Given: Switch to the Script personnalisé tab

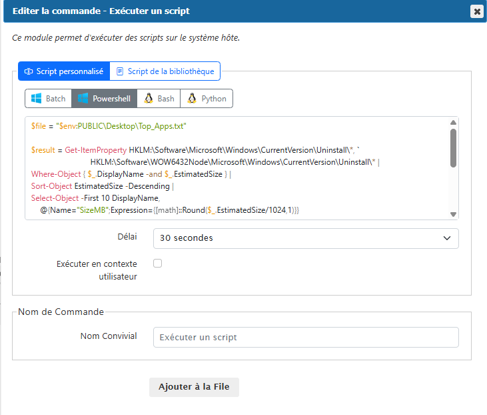Looking at the screenshot, I should tap(64, 71).
